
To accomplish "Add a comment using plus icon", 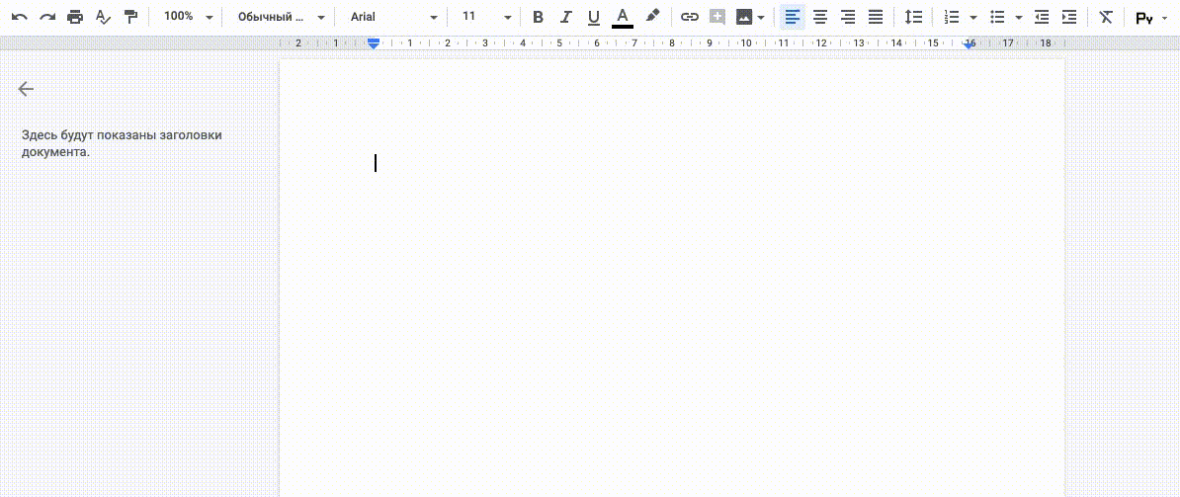I will 717,17.
